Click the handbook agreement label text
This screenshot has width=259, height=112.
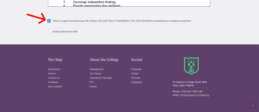pyautogui.click(x=122, y=21)
